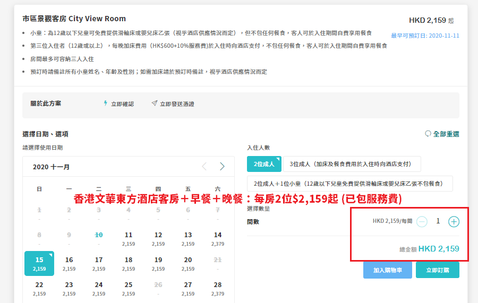The image size is (478, 303).
Task: Click the lightning 立即確認 icon
Action: click(106, 103)
